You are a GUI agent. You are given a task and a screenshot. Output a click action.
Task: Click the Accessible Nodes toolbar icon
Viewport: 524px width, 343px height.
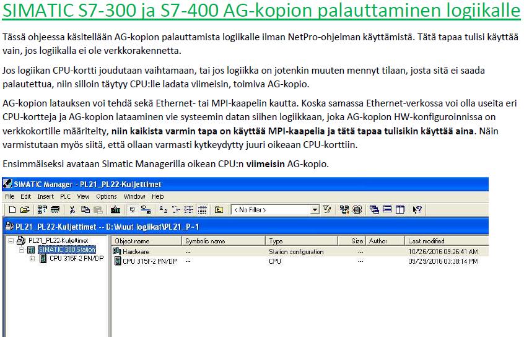42,210
